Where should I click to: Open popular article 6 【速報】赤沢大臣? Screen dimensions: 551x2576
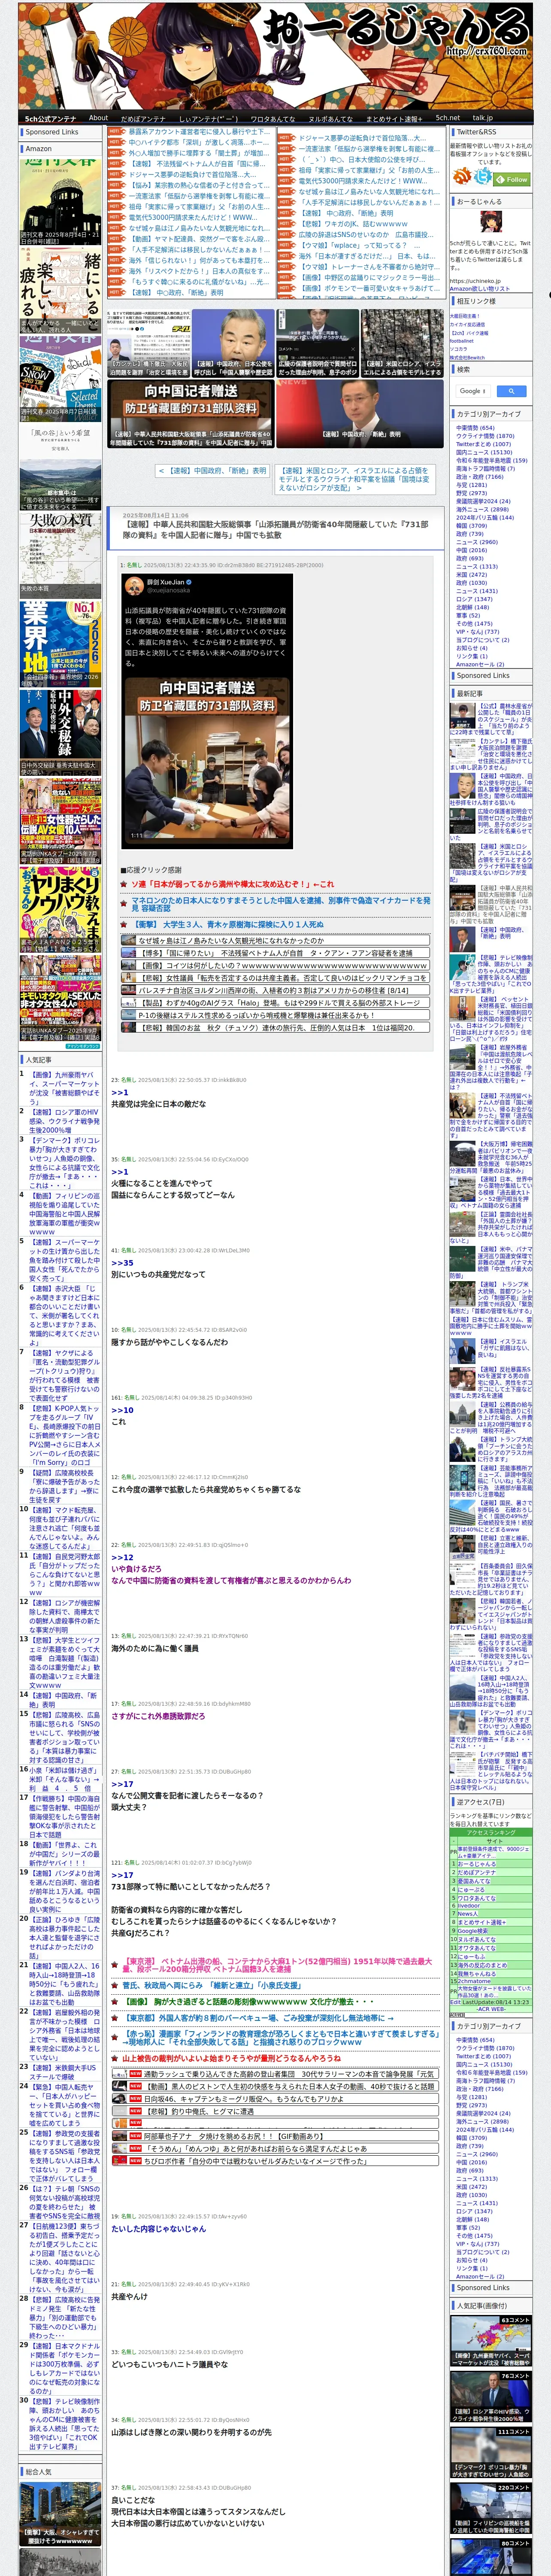point(64,1316)
